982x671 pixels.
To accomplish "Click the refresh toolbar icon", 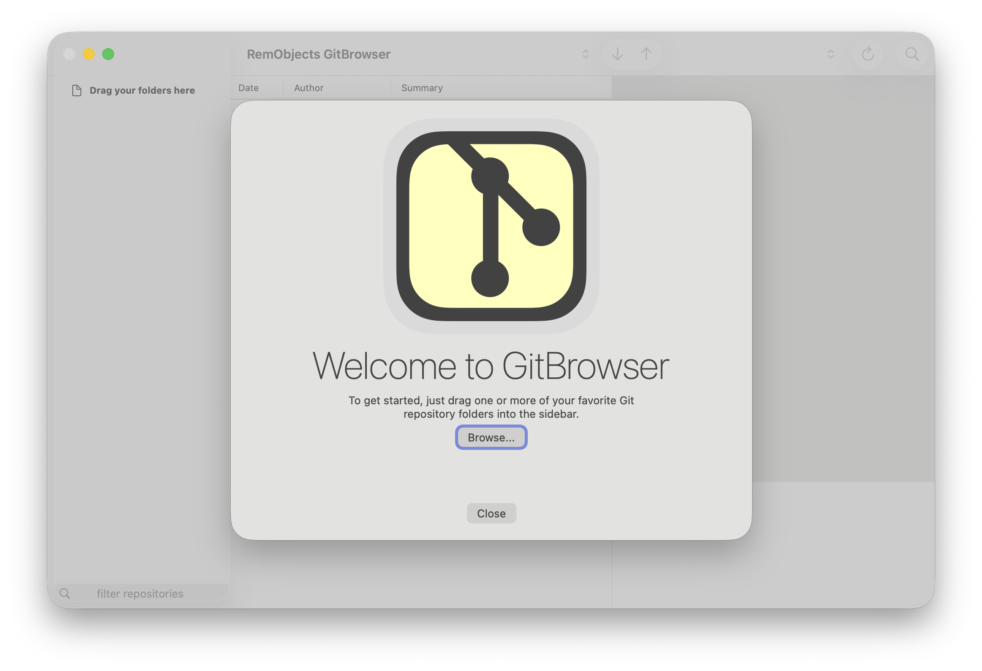I will [867, 54].
